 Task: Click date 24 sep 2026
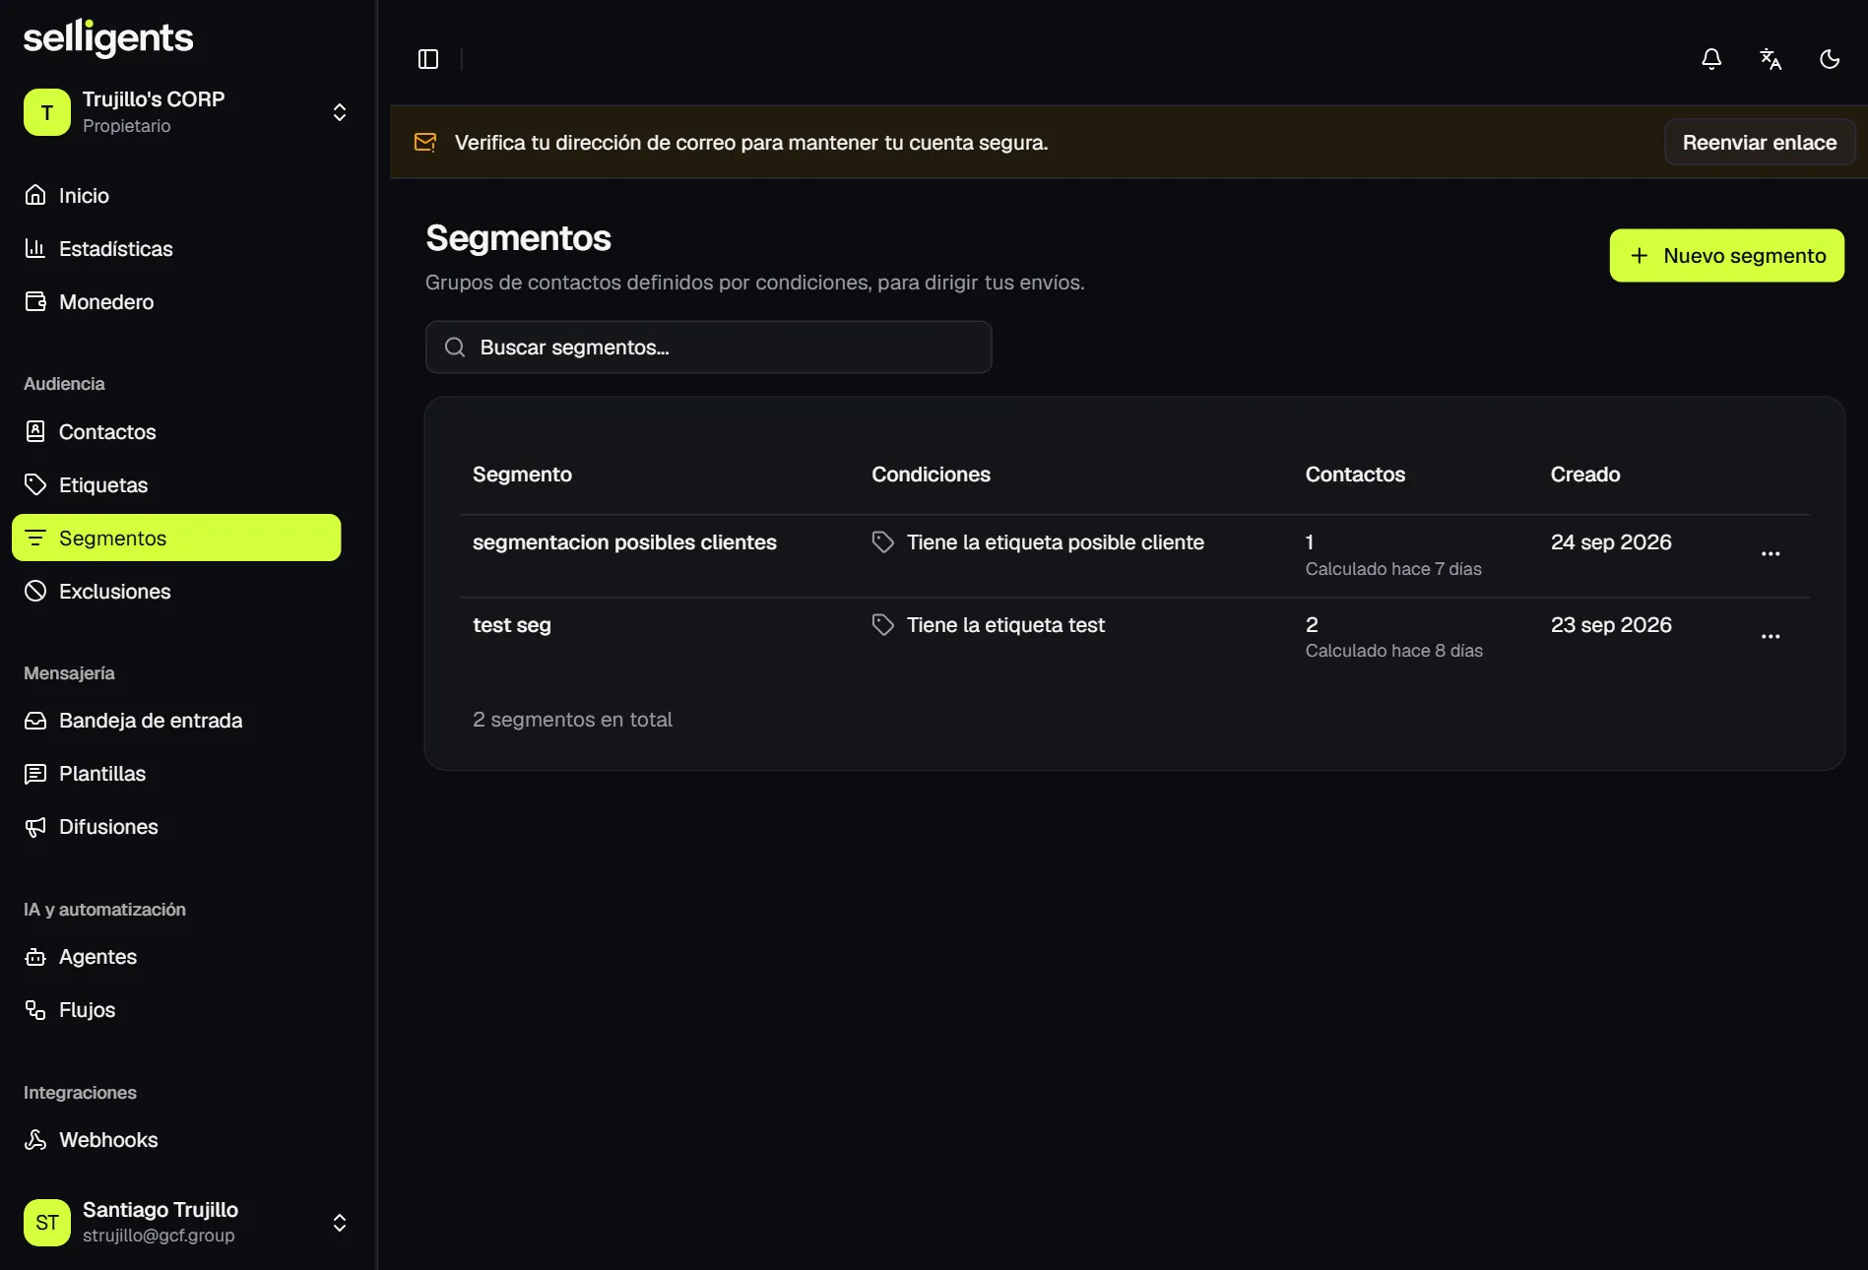tap(1611, 542)
